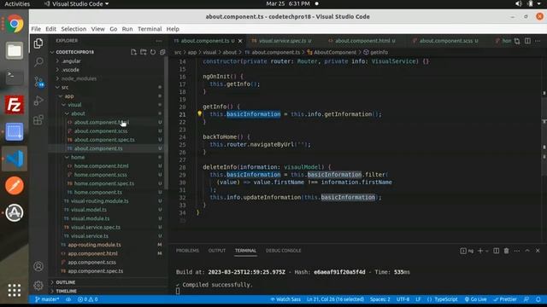Expand the OUTLINE section

tap(65, 282)
